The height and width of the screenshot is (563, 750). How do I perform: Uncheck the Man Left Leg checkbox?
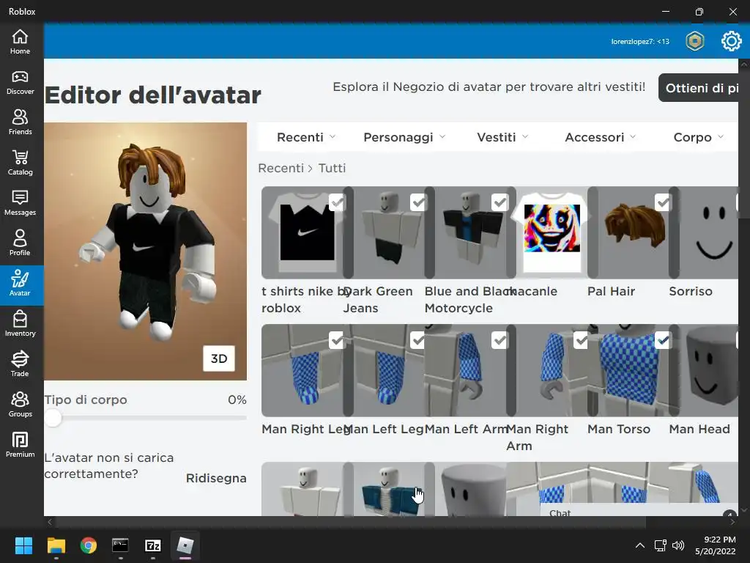pyautogui.click(x=418, y=340)
